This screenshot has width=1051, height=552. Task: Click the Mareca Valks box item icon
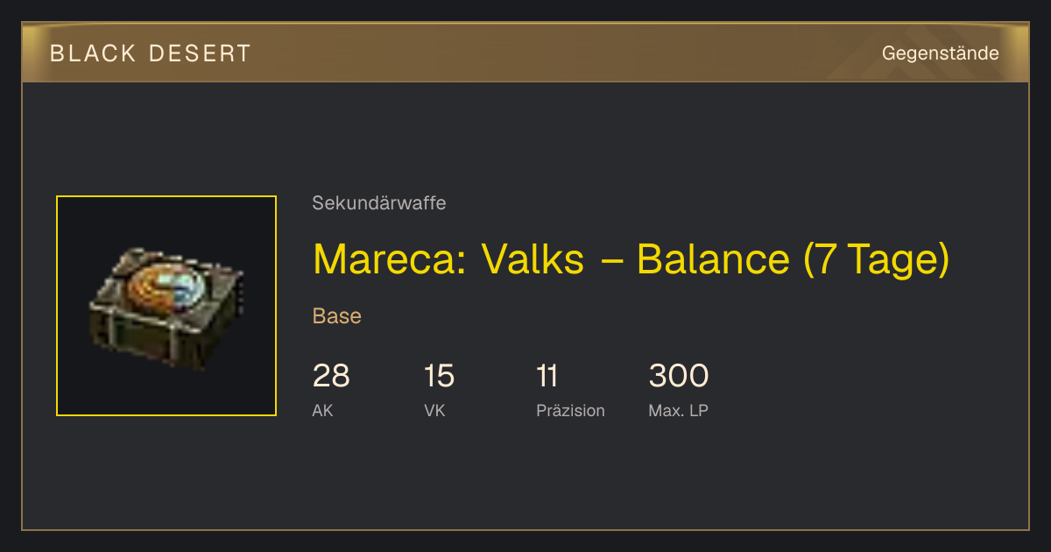(x=166, y=307)
